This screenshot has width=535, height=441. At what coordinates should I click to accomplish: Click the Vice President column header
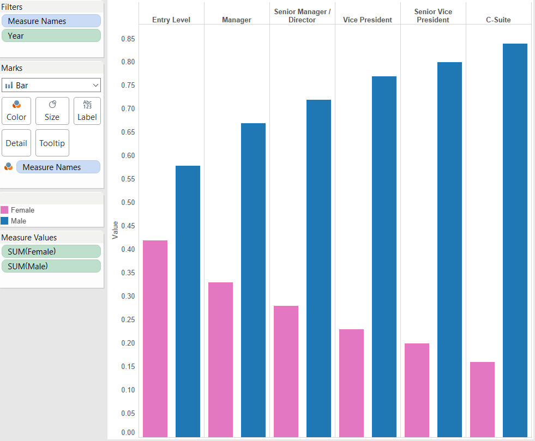368,20
